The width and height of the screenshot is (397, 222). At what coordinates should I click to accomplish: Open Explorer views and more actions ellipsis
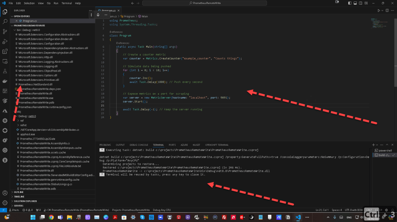tap(90, 10)
